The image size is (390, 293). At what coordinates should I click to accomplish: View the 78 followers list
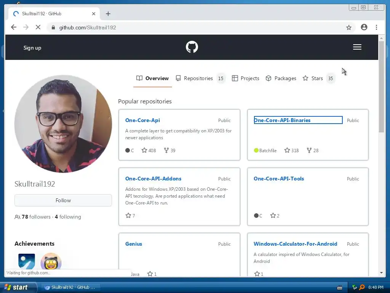(x=36, y=217)
